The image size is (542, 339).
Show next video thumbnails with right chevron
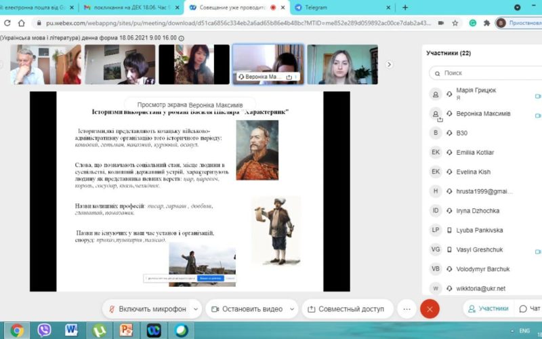pyautogui.click(x=389, y=64)
